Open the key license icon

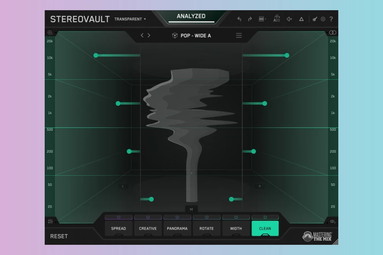click(x=314, y=19)
